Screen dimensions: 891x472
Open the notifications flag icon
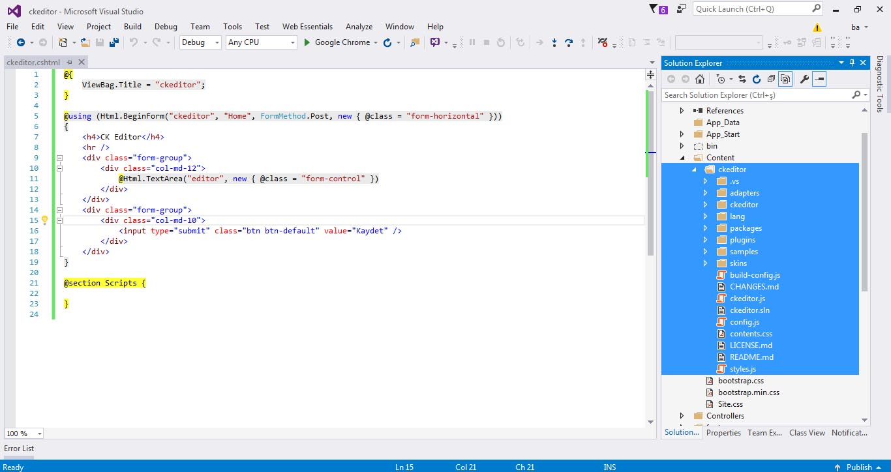(654, 9)
